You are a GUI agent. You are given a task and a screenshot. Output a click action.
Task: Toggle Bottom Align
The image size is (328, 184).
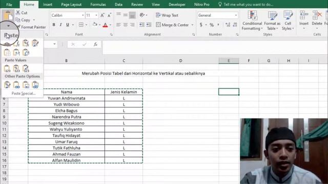coord(132,15)
